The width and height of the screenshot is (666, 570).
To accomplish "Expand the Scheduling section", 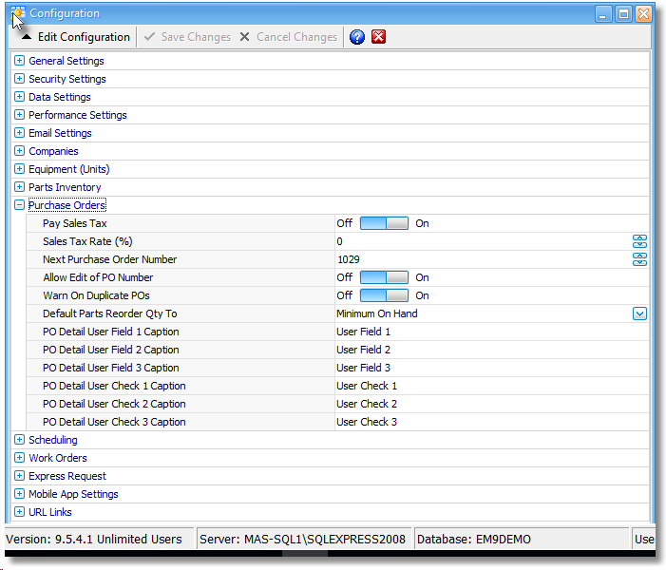I will coord(19,440).
